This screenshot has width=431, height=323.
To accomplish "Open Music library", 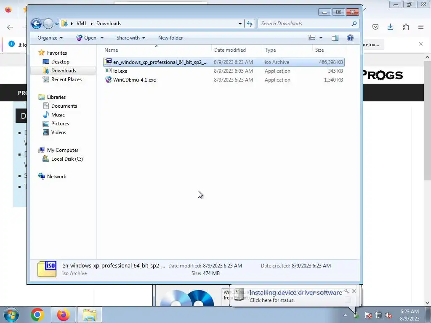I will click(x=58, y=114).
